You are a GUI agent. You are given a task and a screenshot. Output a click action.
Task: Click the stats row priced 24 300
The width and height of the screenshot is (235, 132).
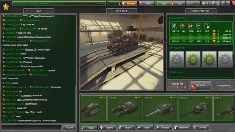[x=201, y=34]
